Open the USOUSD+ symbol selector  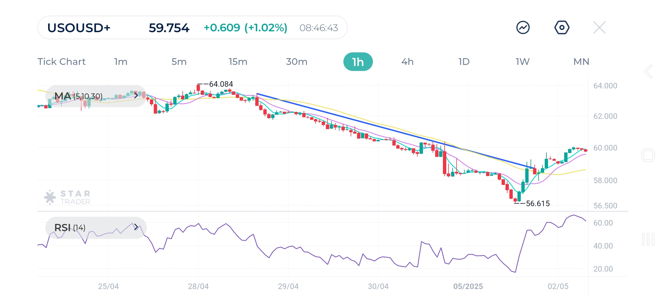point(79,28)
